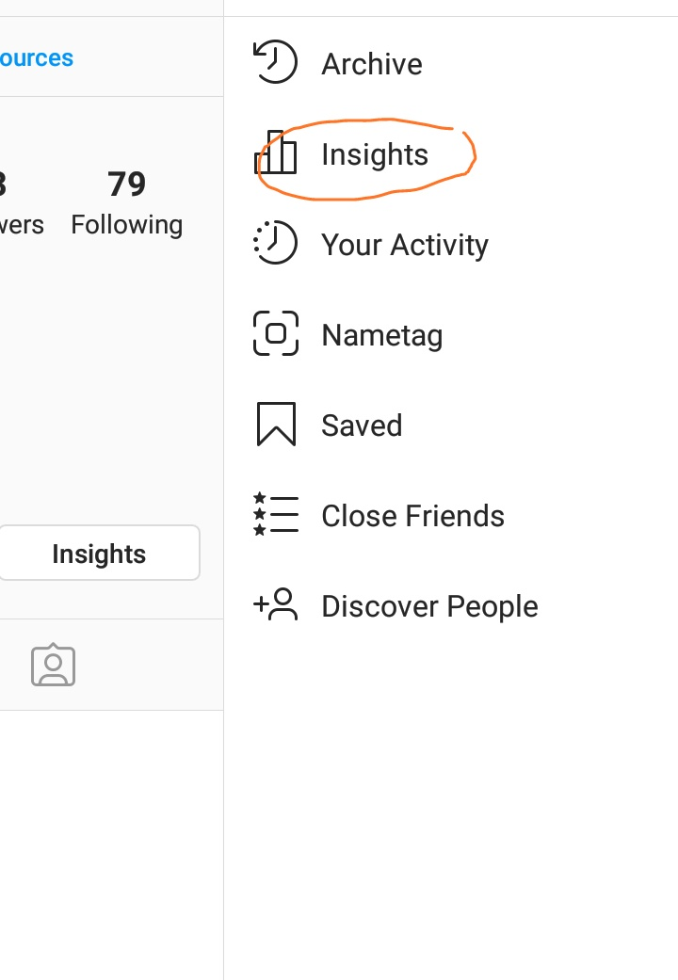Tap the Nametag scan frame icon
This screenshot has height=980, width=678.
(276, 333)
